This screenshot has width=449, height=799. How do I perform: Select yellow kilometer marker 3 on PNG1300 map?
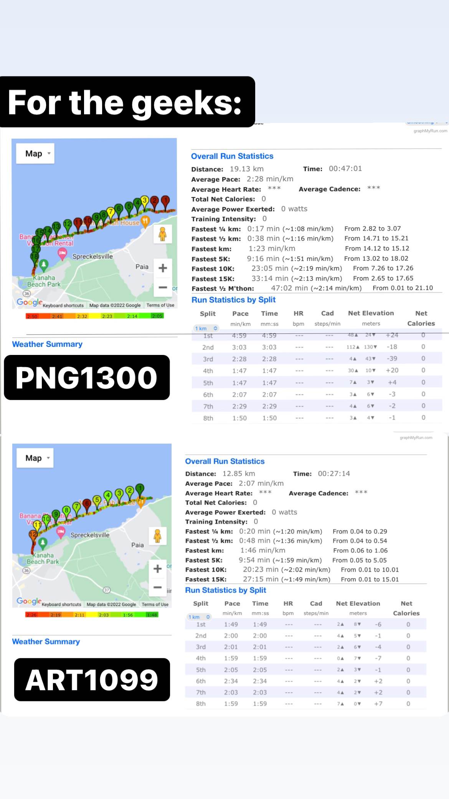click(145, 201)
